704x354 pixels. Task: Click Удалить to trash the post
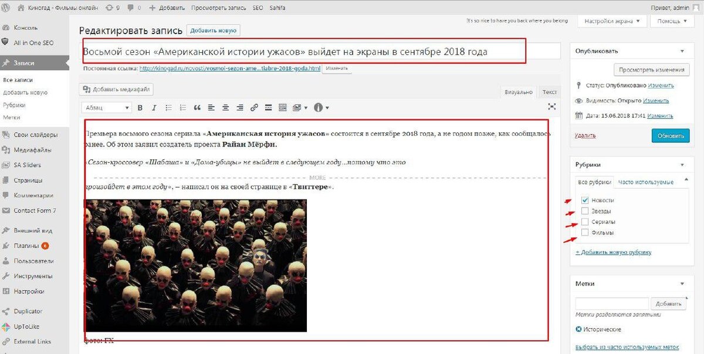585,135
